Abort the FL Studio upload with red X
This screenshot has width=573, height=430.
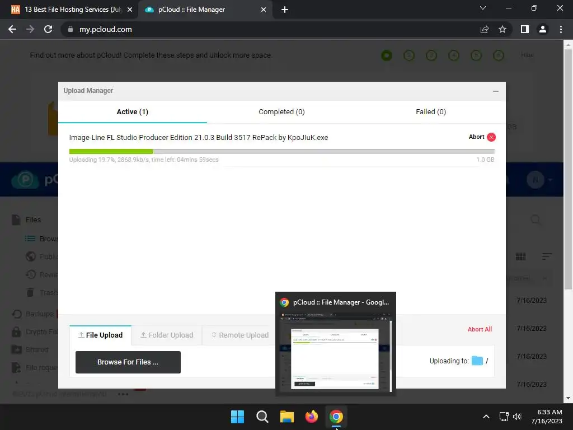coord(491,137)
